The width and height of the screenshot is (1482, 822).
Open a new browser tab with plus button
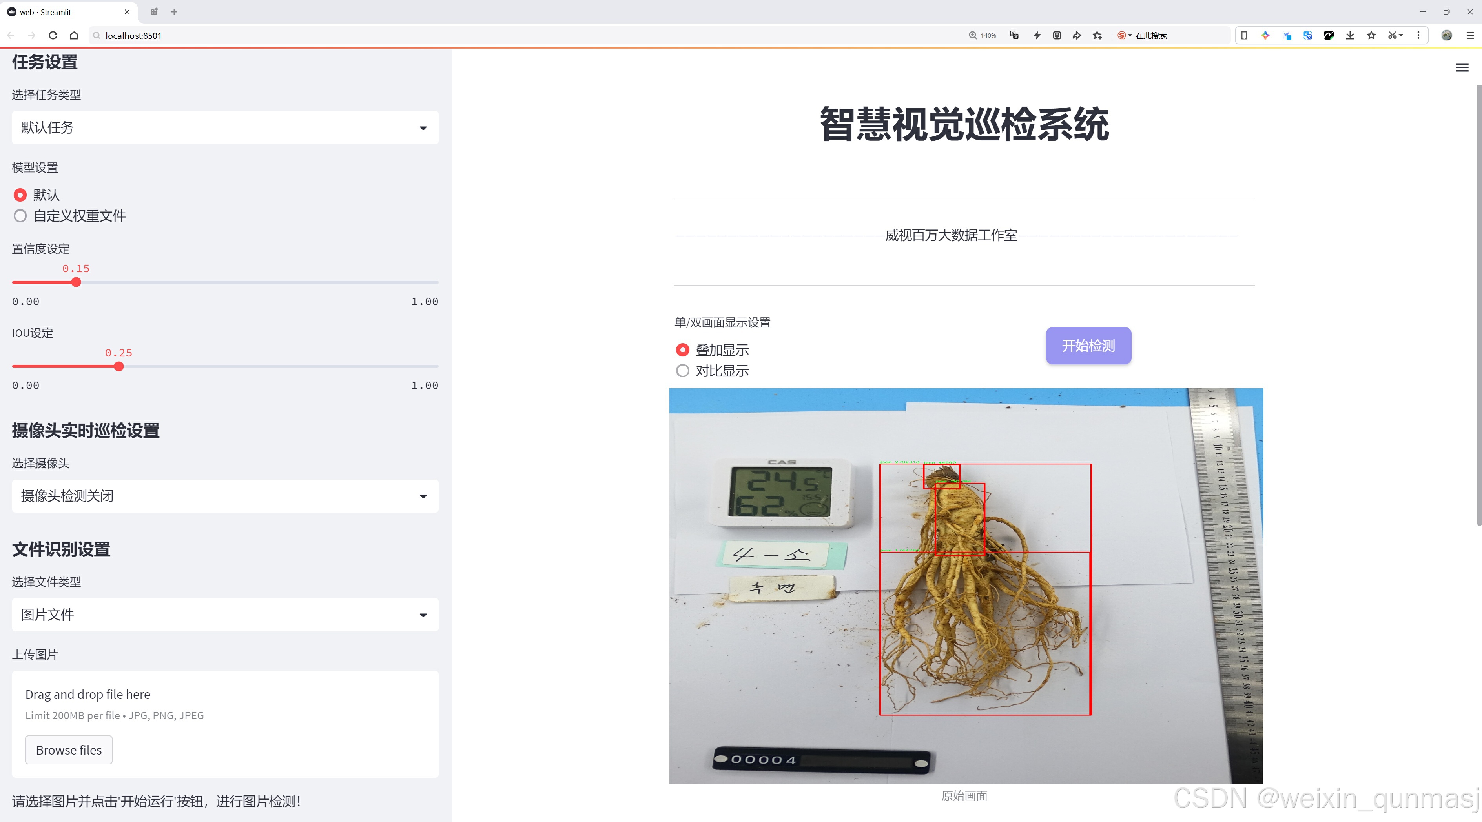(x=174, y=11)
